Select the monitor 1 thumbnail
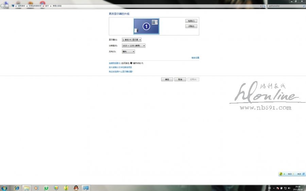This screenshot has width=306, height=191. [x=146, y=26]
